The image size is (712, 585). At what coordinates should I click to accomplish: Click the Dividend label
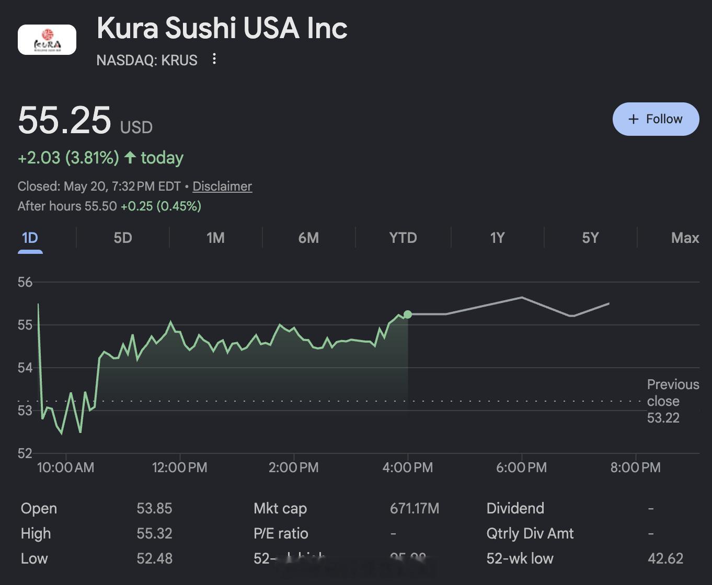[x=515, y=509]
